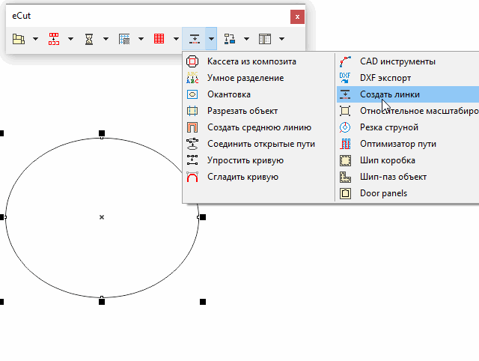Image resolution: width=479 pixels, height=361 pixels.
Task: Select Door panels menu item
Action: 407,193
